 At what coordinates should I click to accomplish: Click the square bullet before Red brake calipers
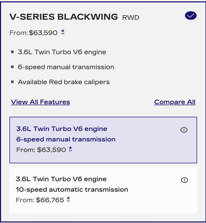(12, 82)
